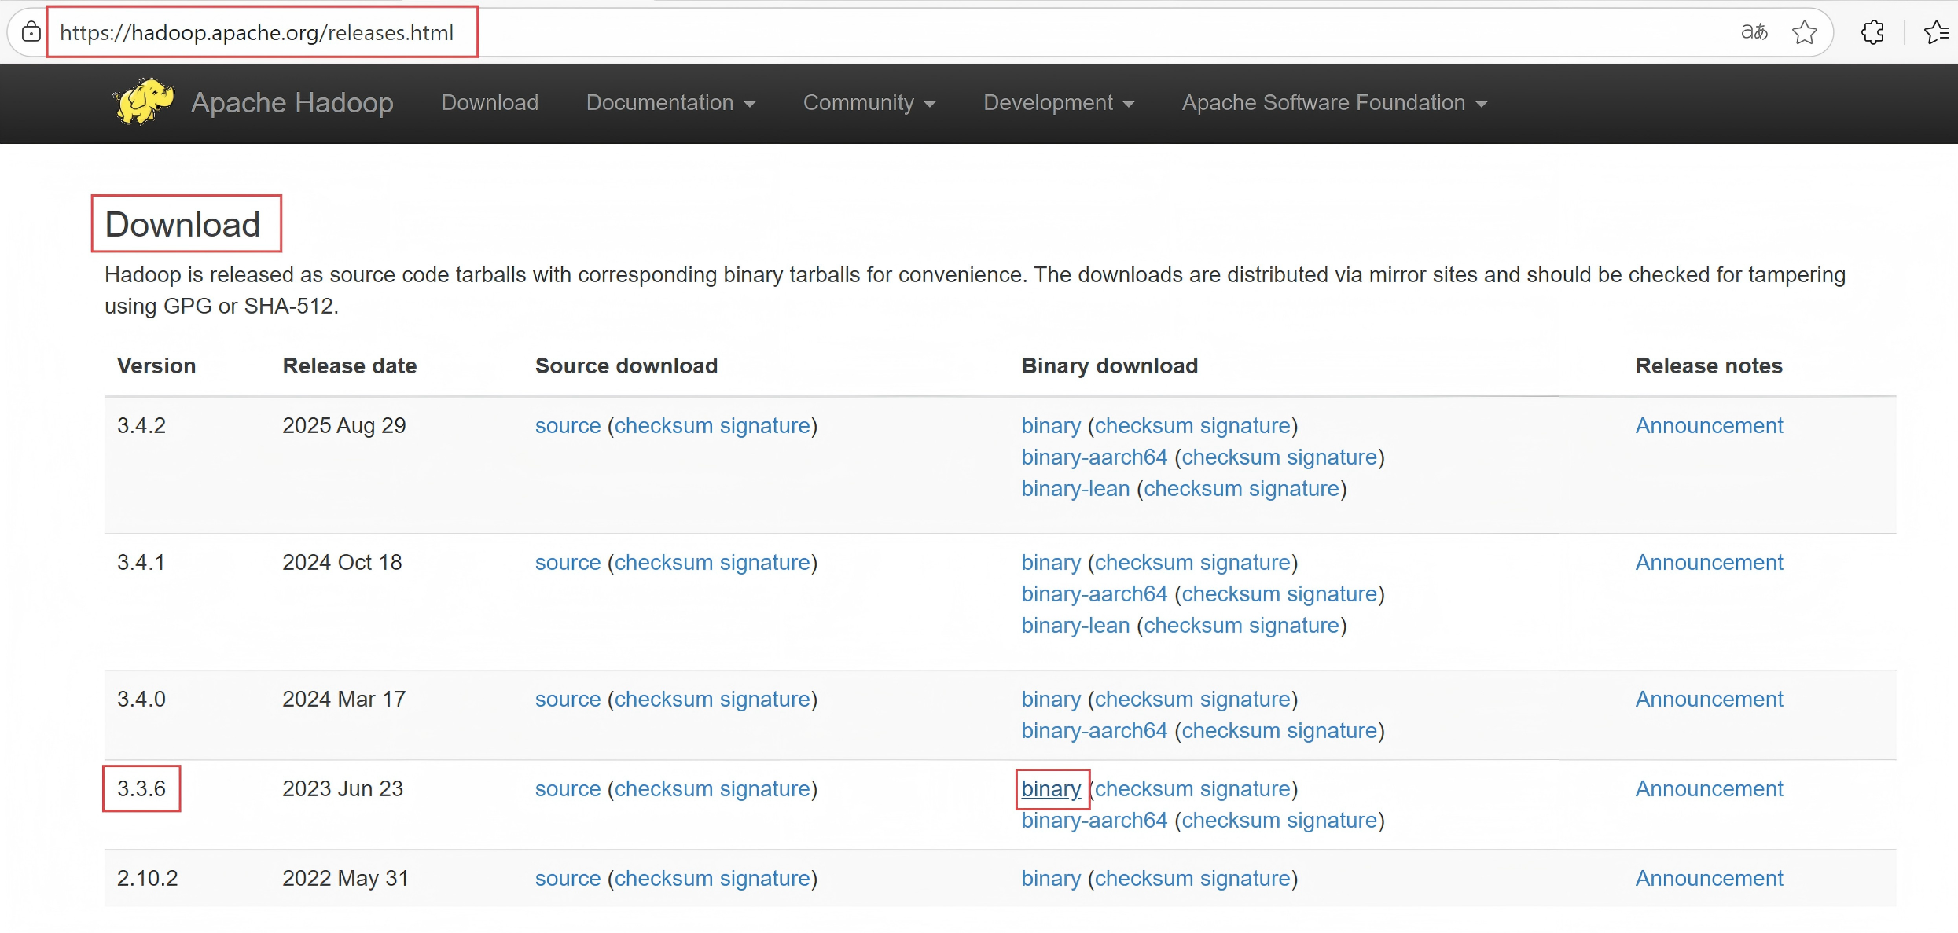Open the 3.3.6 release Announcement

(1709, 788)
